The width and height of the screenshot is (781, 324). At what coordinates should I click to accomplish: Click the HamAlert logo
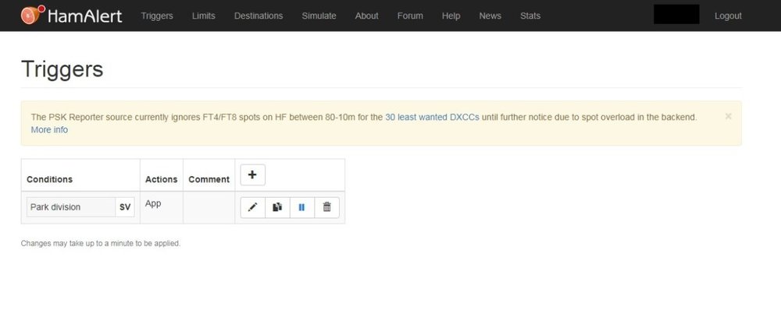click(x=72, y=16)
